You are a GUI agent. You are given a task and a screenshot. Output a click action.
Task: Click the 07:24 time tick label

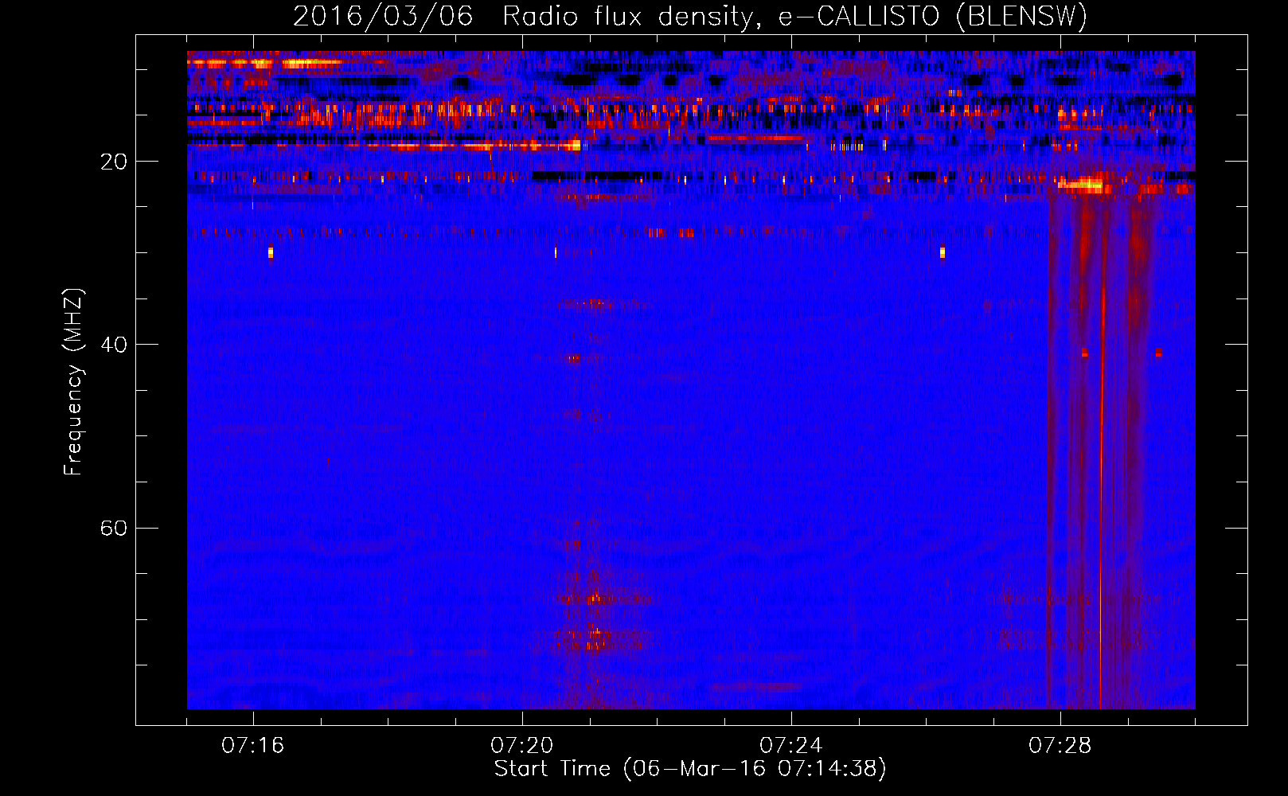click(790, 746)
